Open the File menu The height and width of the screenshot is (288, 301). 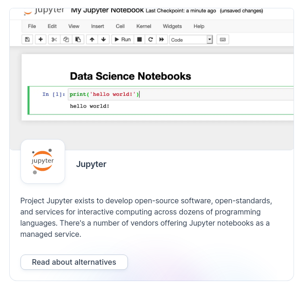pos(32,27)
